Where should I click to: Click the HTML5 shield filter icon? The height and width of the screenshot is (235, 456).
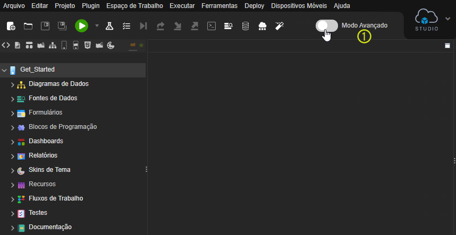[x=87, y=45]
